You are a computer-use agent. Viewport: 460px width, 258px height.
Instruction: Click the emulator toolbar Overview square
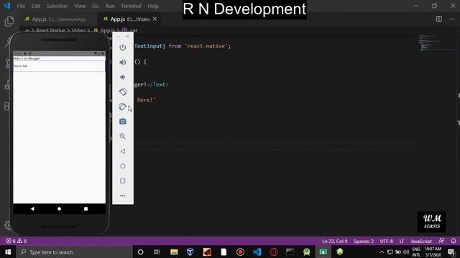[x=123, y=181]
